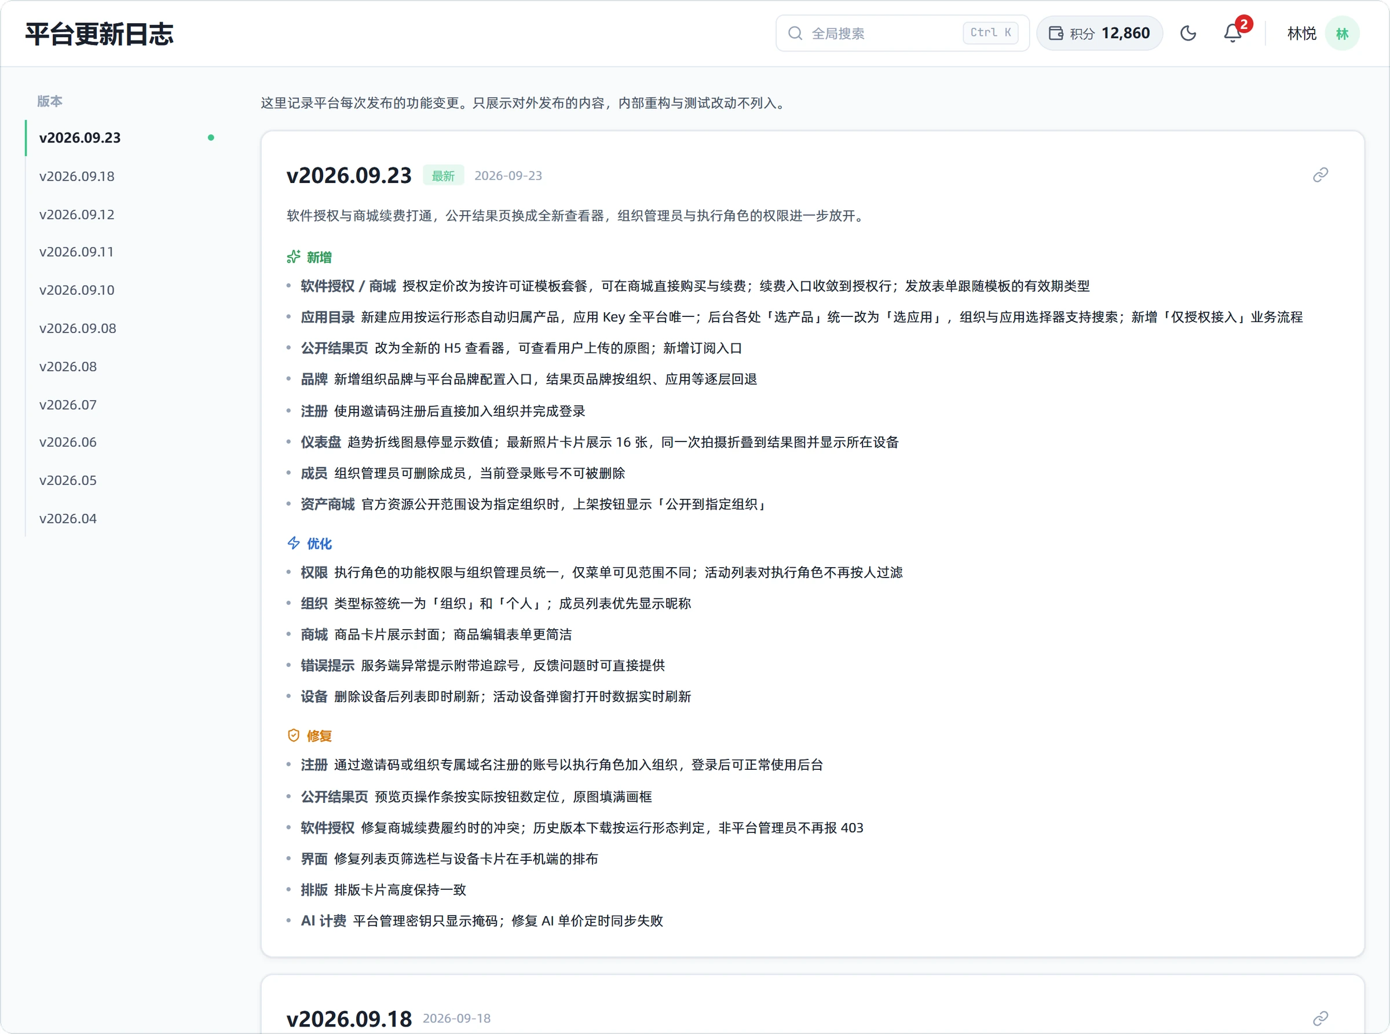
Task: Open the notifications bell
Action: point(1232,33)
